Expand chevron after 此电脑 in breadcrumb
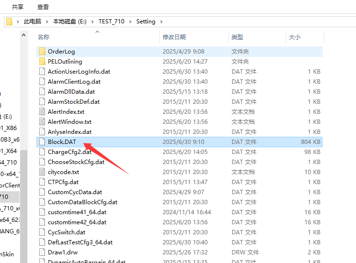356x263 pixels. point(47,22)
